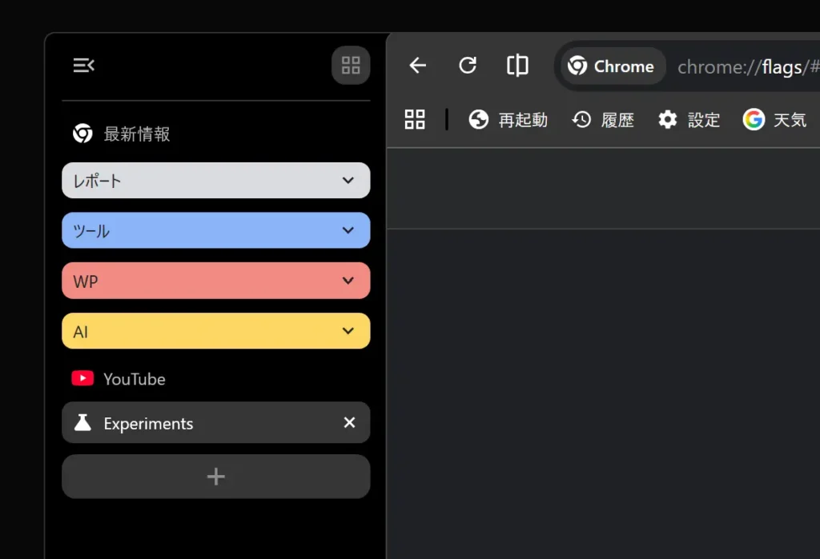820x559 pixels.
Task: Open the split-screen icon next to reload
Action: click(x=517, y=66)
